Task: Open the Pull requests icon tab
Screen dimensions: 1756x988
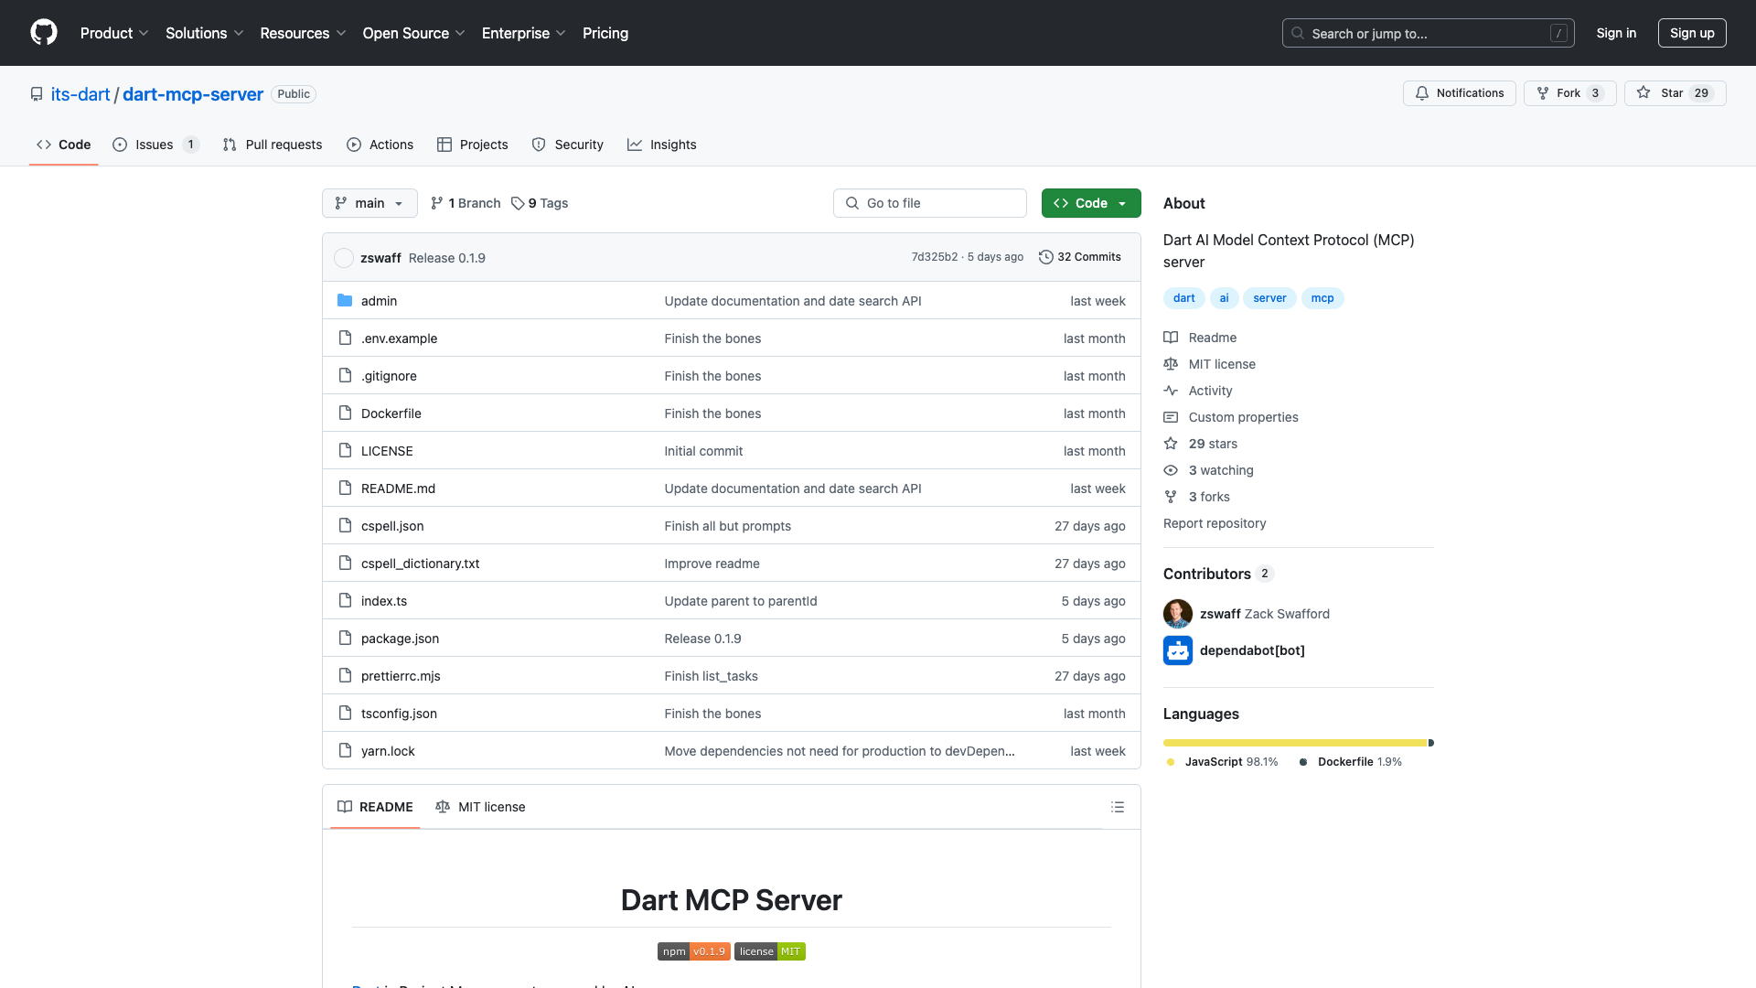Action: 230,145
